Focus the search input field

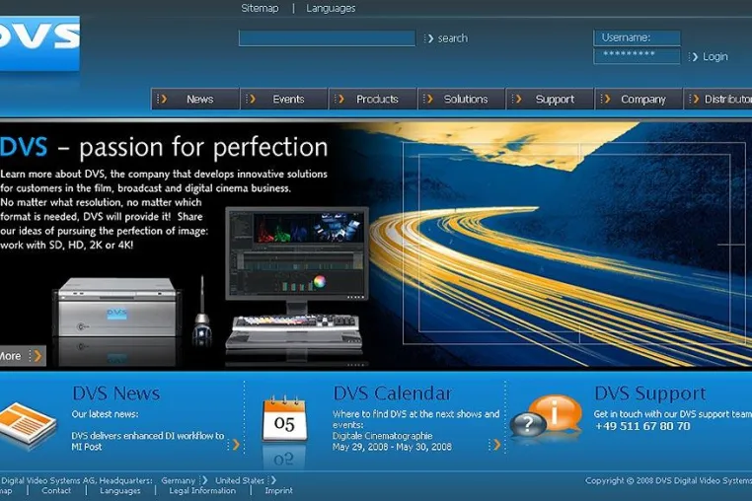click(327, 38)
